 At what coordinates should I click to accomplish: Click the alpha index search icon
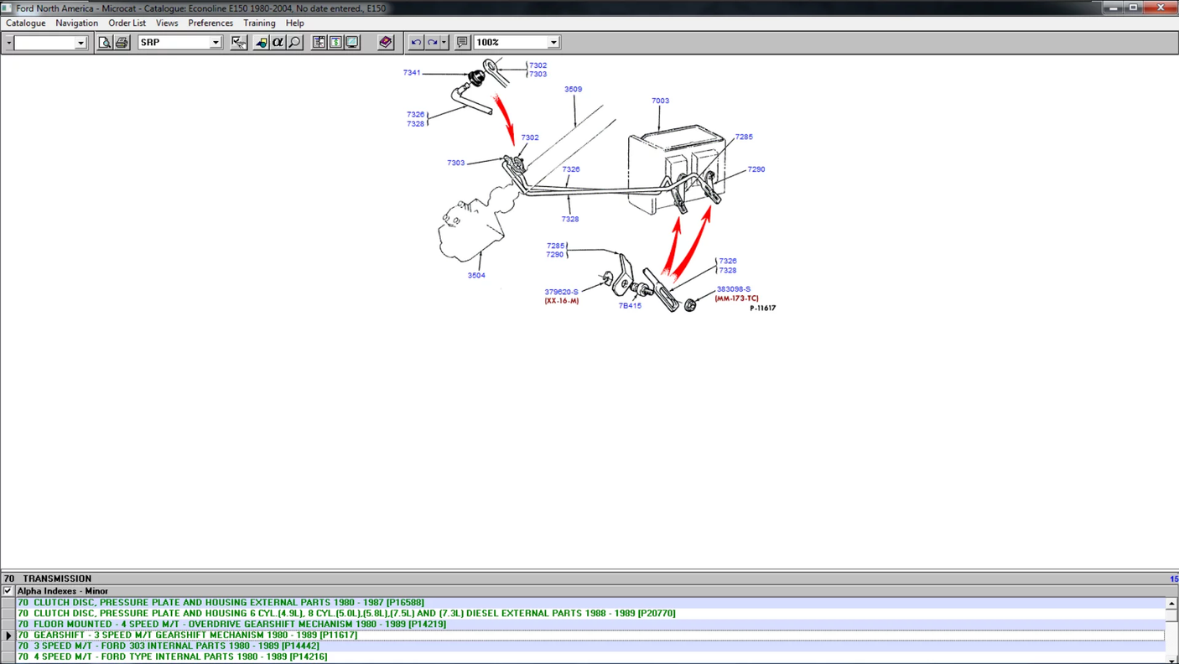[278, 42]
